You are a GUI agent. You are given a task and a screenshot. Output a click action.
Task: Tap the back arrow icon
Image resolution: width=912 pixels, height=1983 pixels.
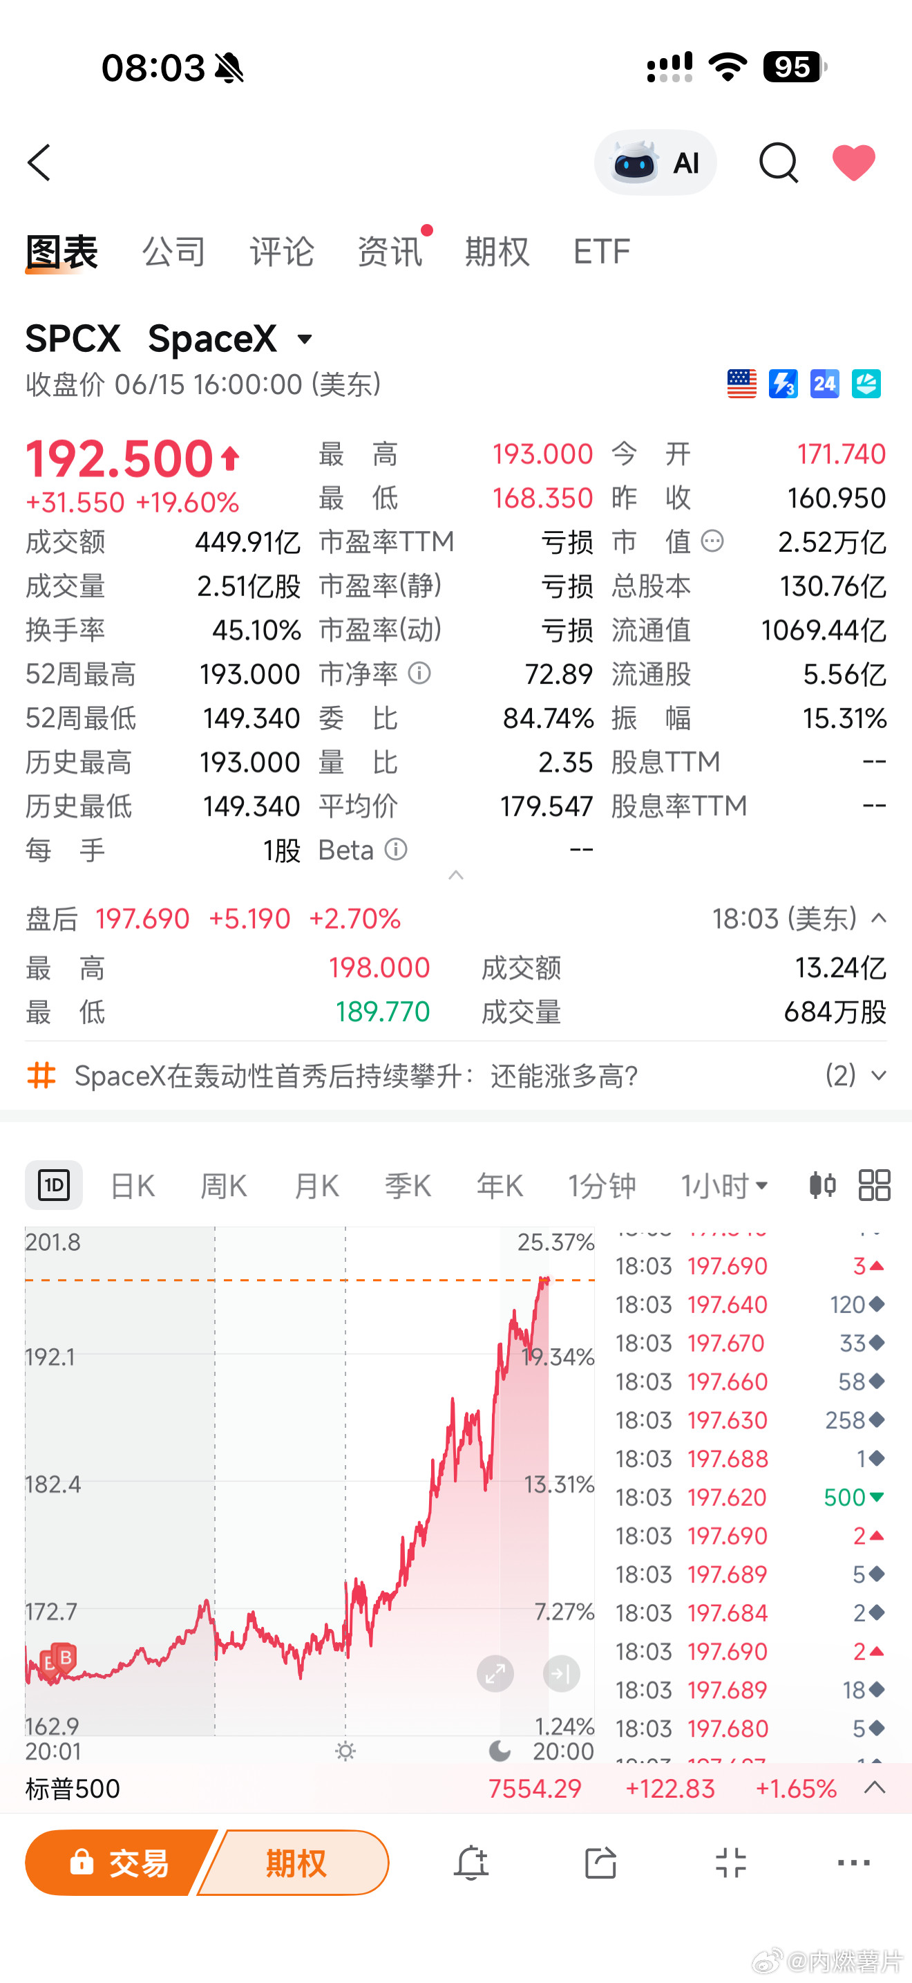tap(39, 162)
